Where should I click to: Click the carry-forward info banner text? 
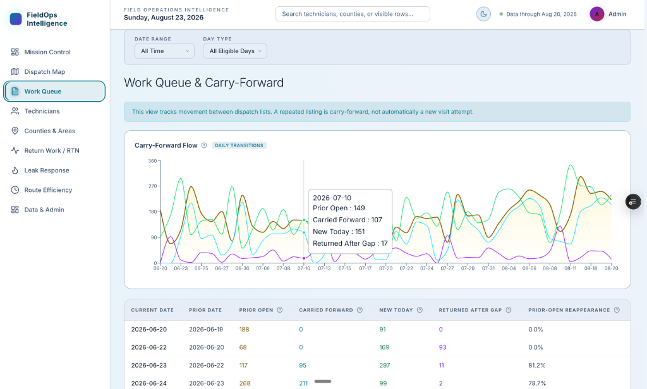(303, 112)
